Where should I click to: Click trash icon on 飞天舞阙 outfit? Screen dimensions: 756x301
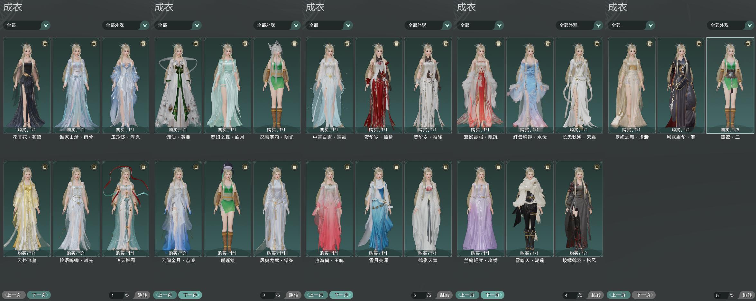point(143,167)
